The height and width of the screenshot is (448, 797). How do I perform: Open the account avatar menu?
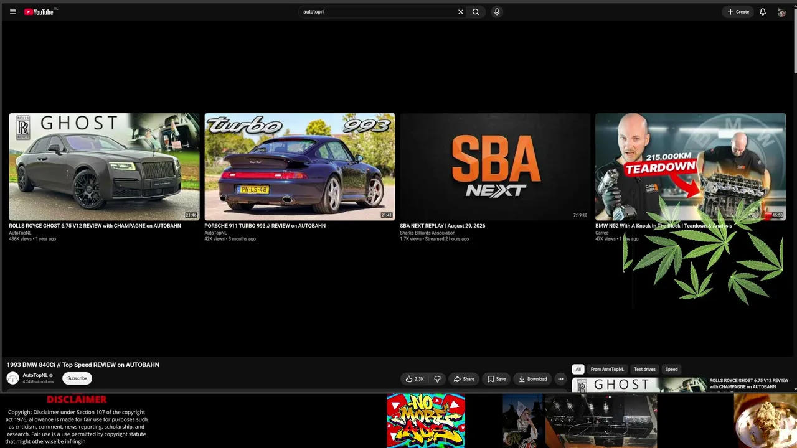[781, 12]
